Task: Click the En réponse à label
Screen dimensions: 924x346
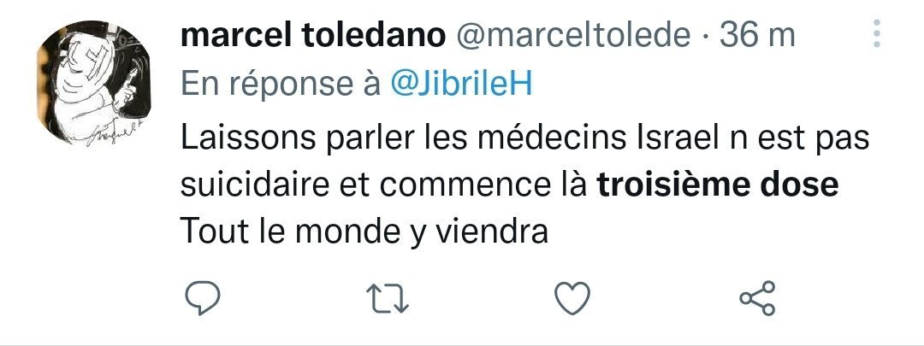Action: click(281, 84)
